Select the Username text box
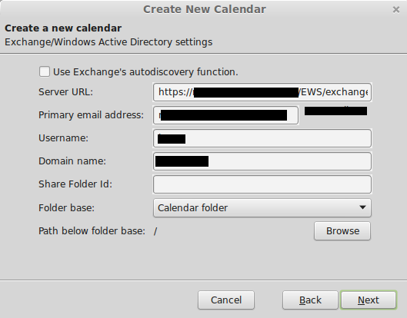The image size is (407, 318). tap(262, 138)
